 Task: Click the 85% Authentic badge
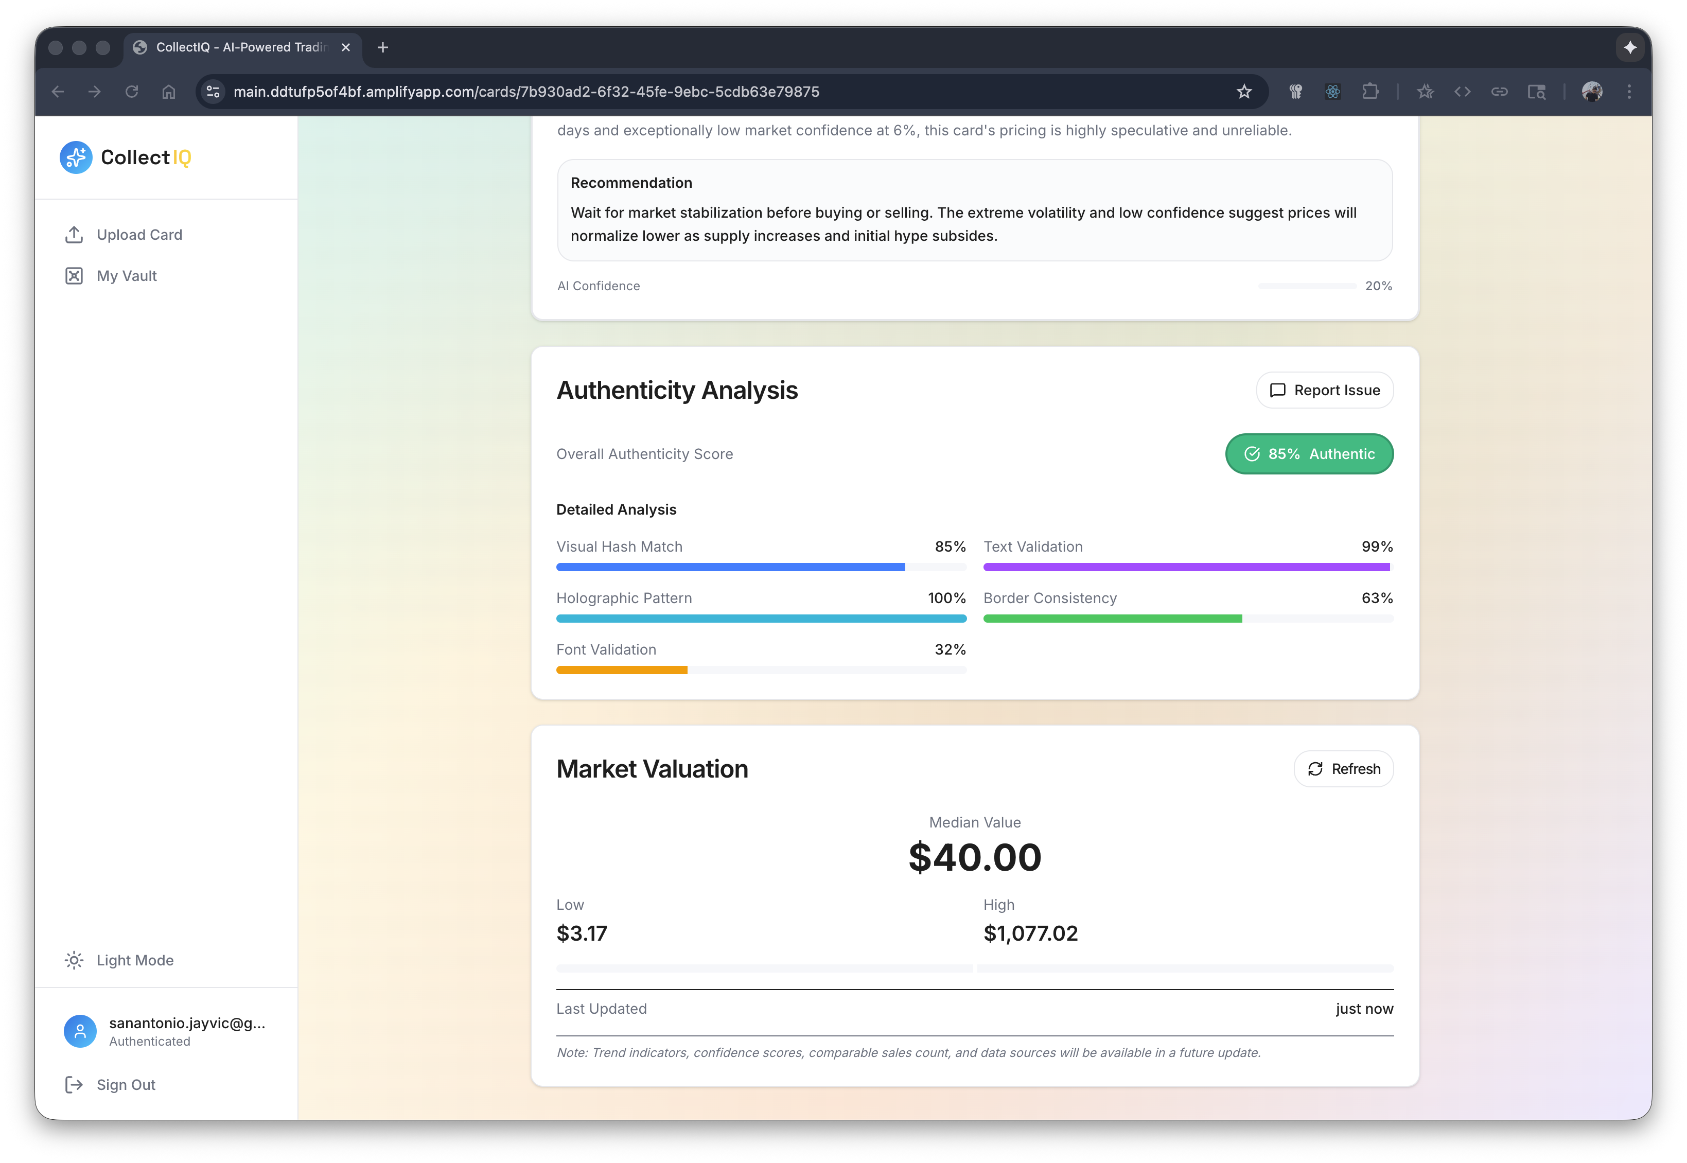pos(1309,454)
